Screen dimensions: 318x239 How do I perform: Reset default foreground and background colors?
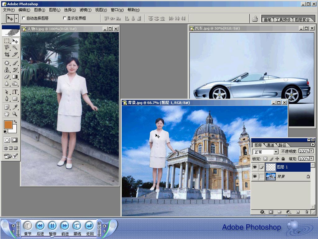[x=5, y=132]
